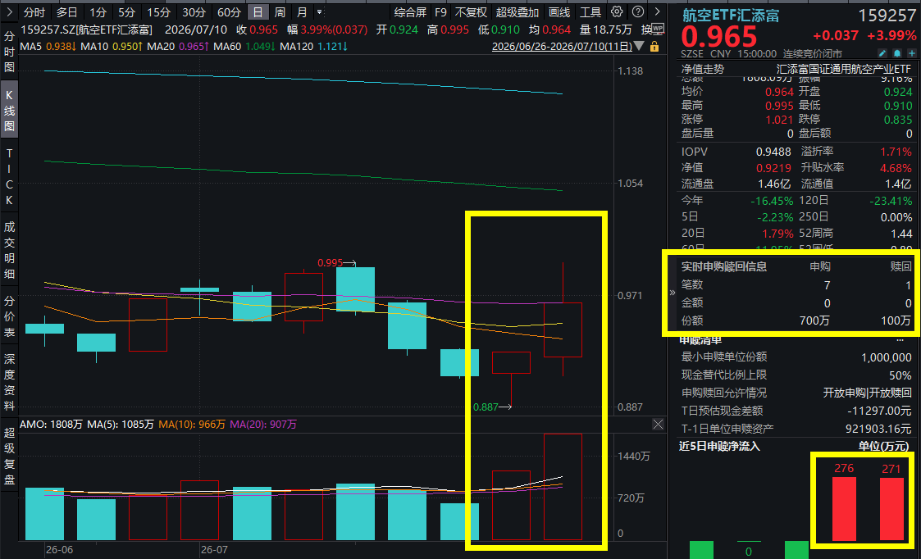921x559 pixels.
Task: Open the date range dropdown triangle
Action: coord(640,46)
